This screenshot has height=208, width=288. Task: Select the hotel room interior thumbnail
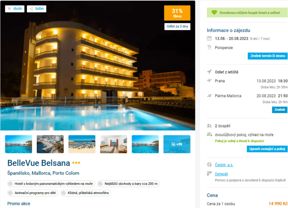(x=114, y=144)
